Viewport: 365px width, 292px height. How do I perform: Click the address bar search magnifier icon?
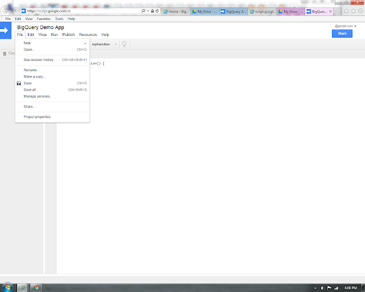point(143,11)
